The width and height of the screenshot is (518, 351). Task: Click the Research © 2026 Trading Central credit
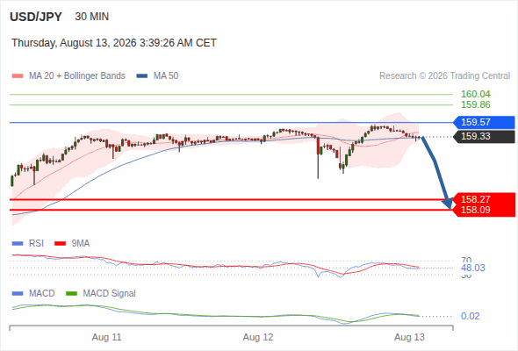(x=444, y=76)
